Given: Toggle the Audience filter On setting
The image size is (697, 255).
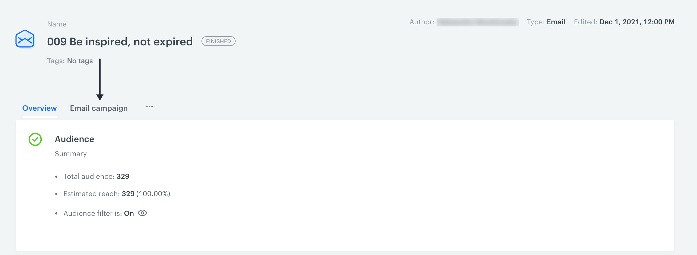Looking at the screenshot, I should pos(129,213).
